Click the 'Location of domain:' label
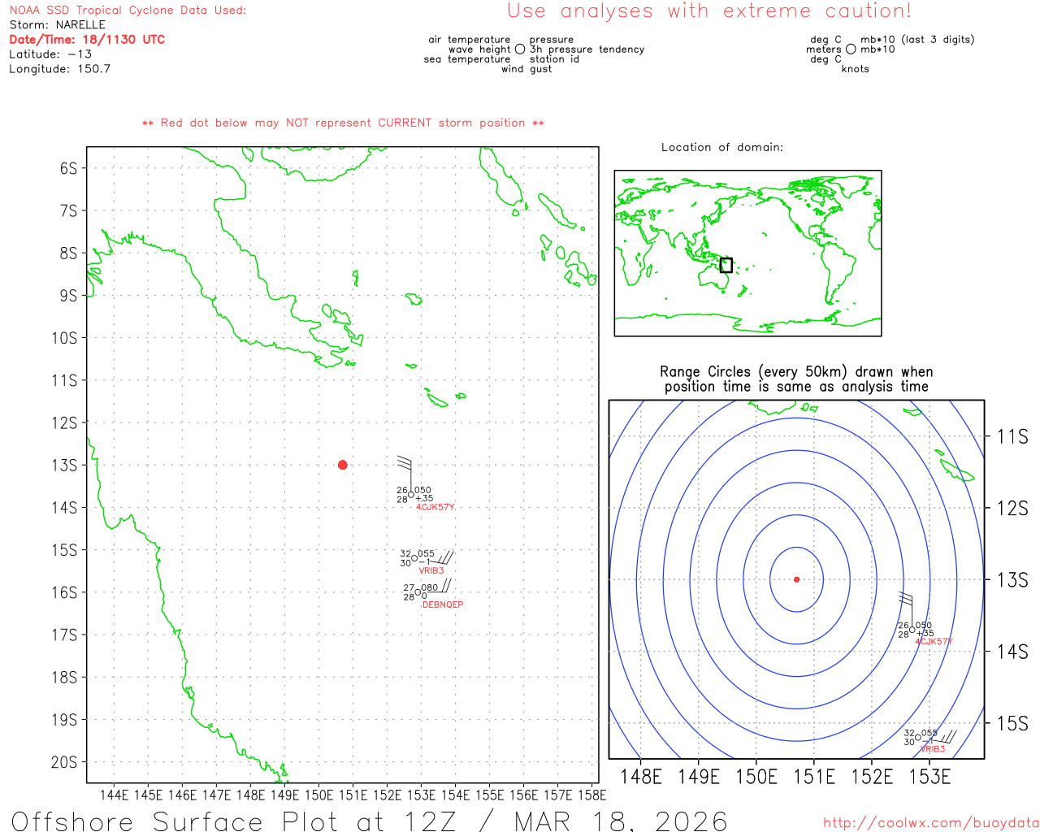This screenshot has height=832, width=1040. (x=722, y=147)
